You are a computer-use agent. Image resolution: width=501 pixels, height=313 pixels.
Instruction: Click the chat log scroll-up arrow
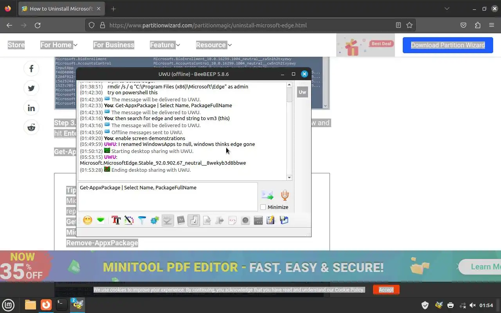289,85
